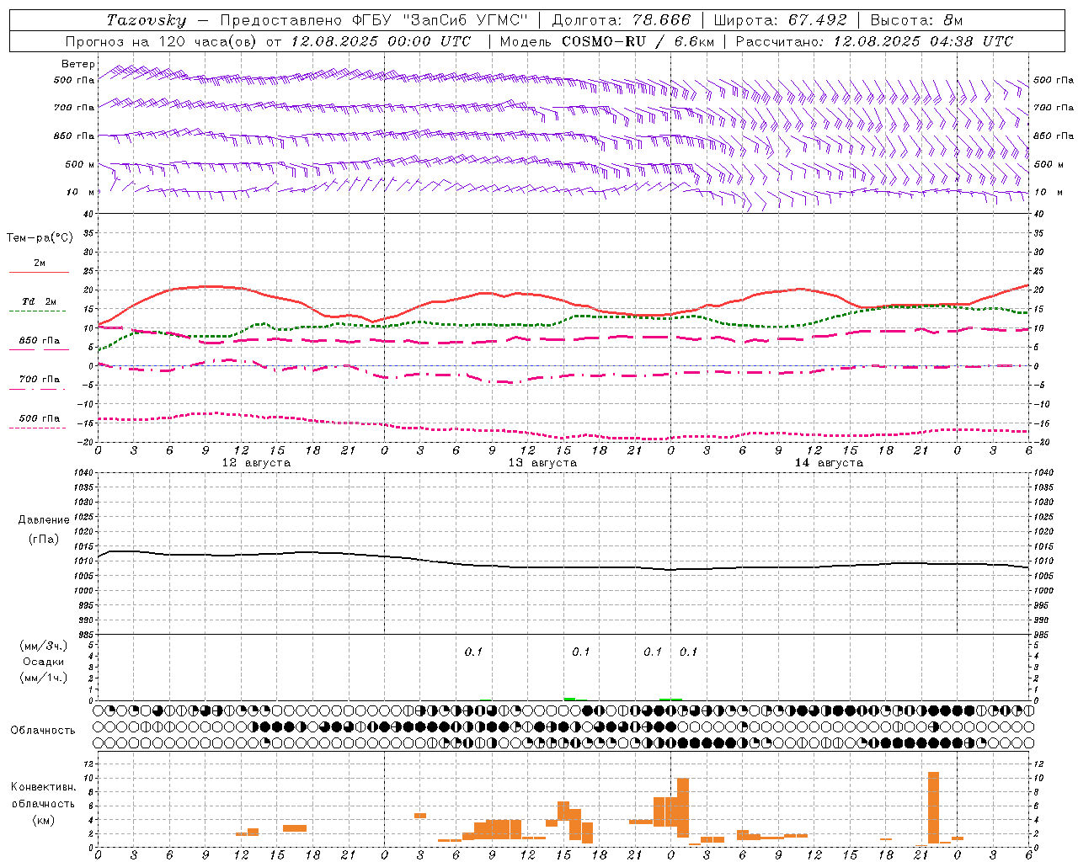Click the '13 августа' date label
The width and height of the screenshot is (1078, 862).
click(x=542, y=463)
